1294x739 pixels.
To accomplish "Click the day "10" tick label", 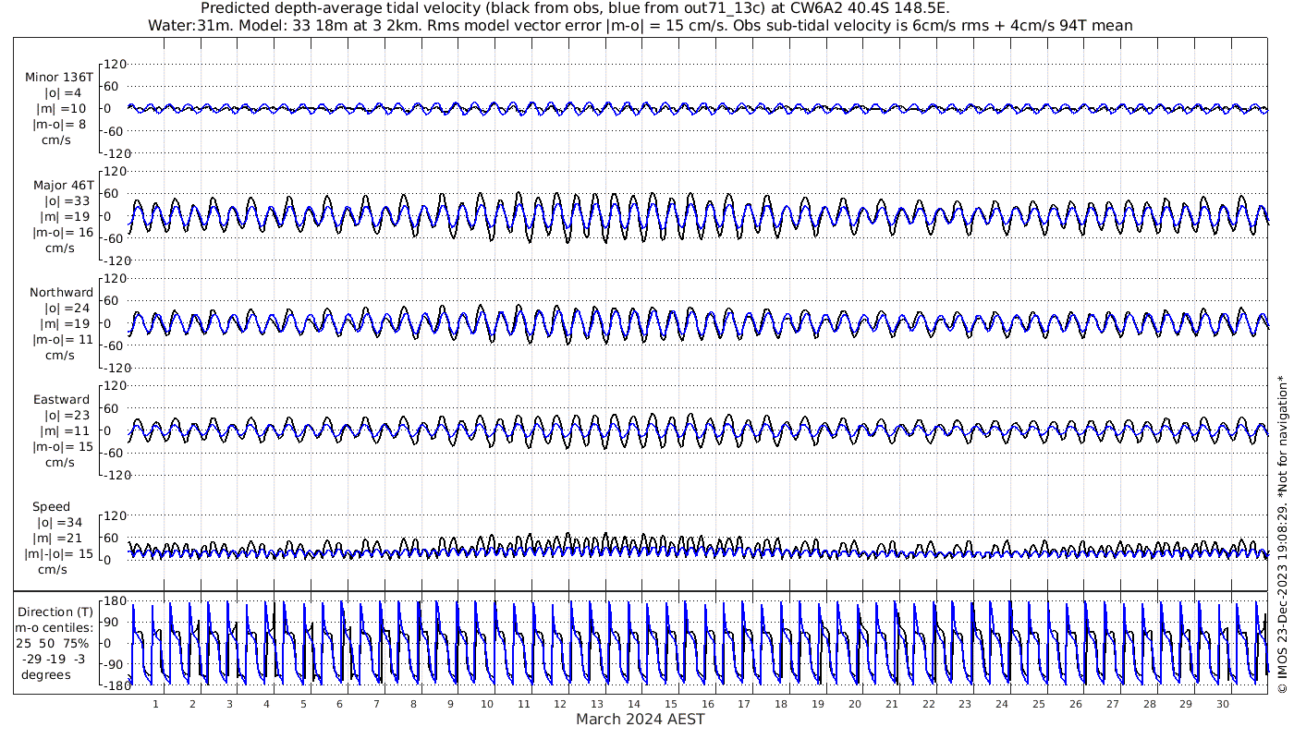I will pos(487,704).
